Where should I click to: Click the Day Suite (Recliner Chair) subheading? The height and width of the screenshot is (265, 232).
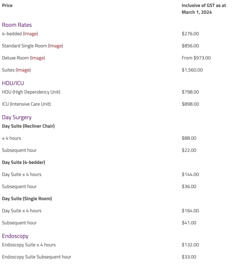coord(28,126)
